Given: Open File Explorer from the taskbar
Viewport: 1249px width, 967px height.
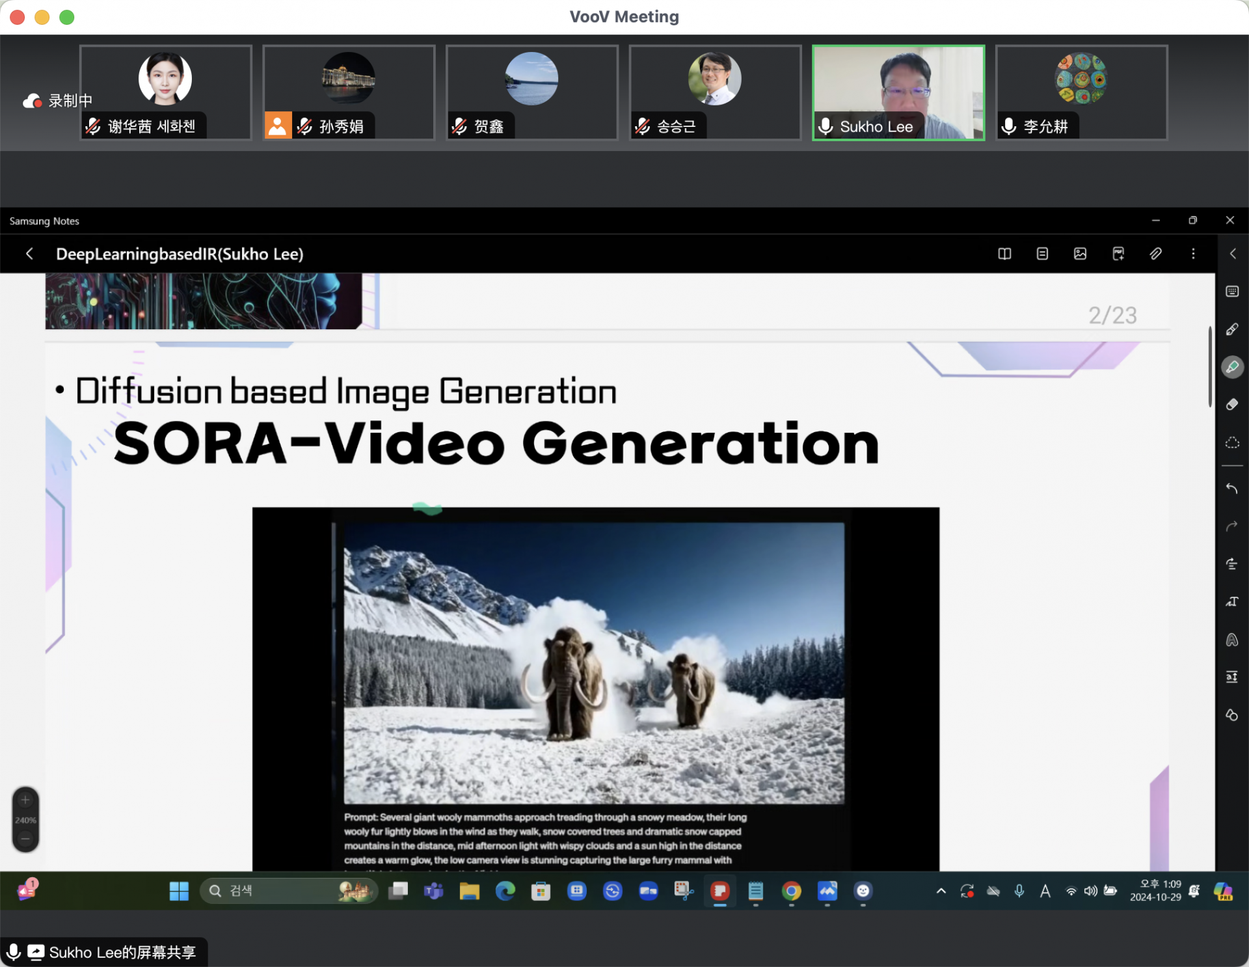Looking at the screenshot, I should [469, 891].
